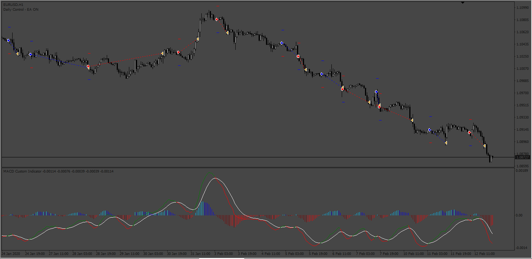Click the 3 Feb 03:00 time label

224,254
